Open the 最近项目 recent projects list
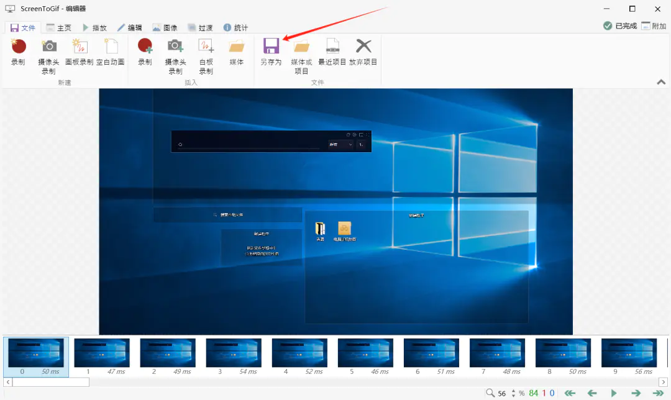This screenshot has width=671, height=400. (332, 52)
